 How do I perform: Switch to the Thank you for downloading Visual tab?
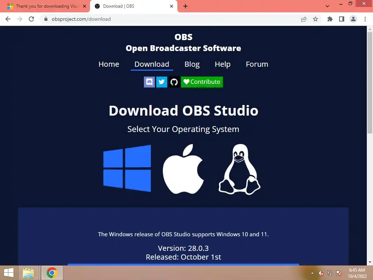(45, 6)
